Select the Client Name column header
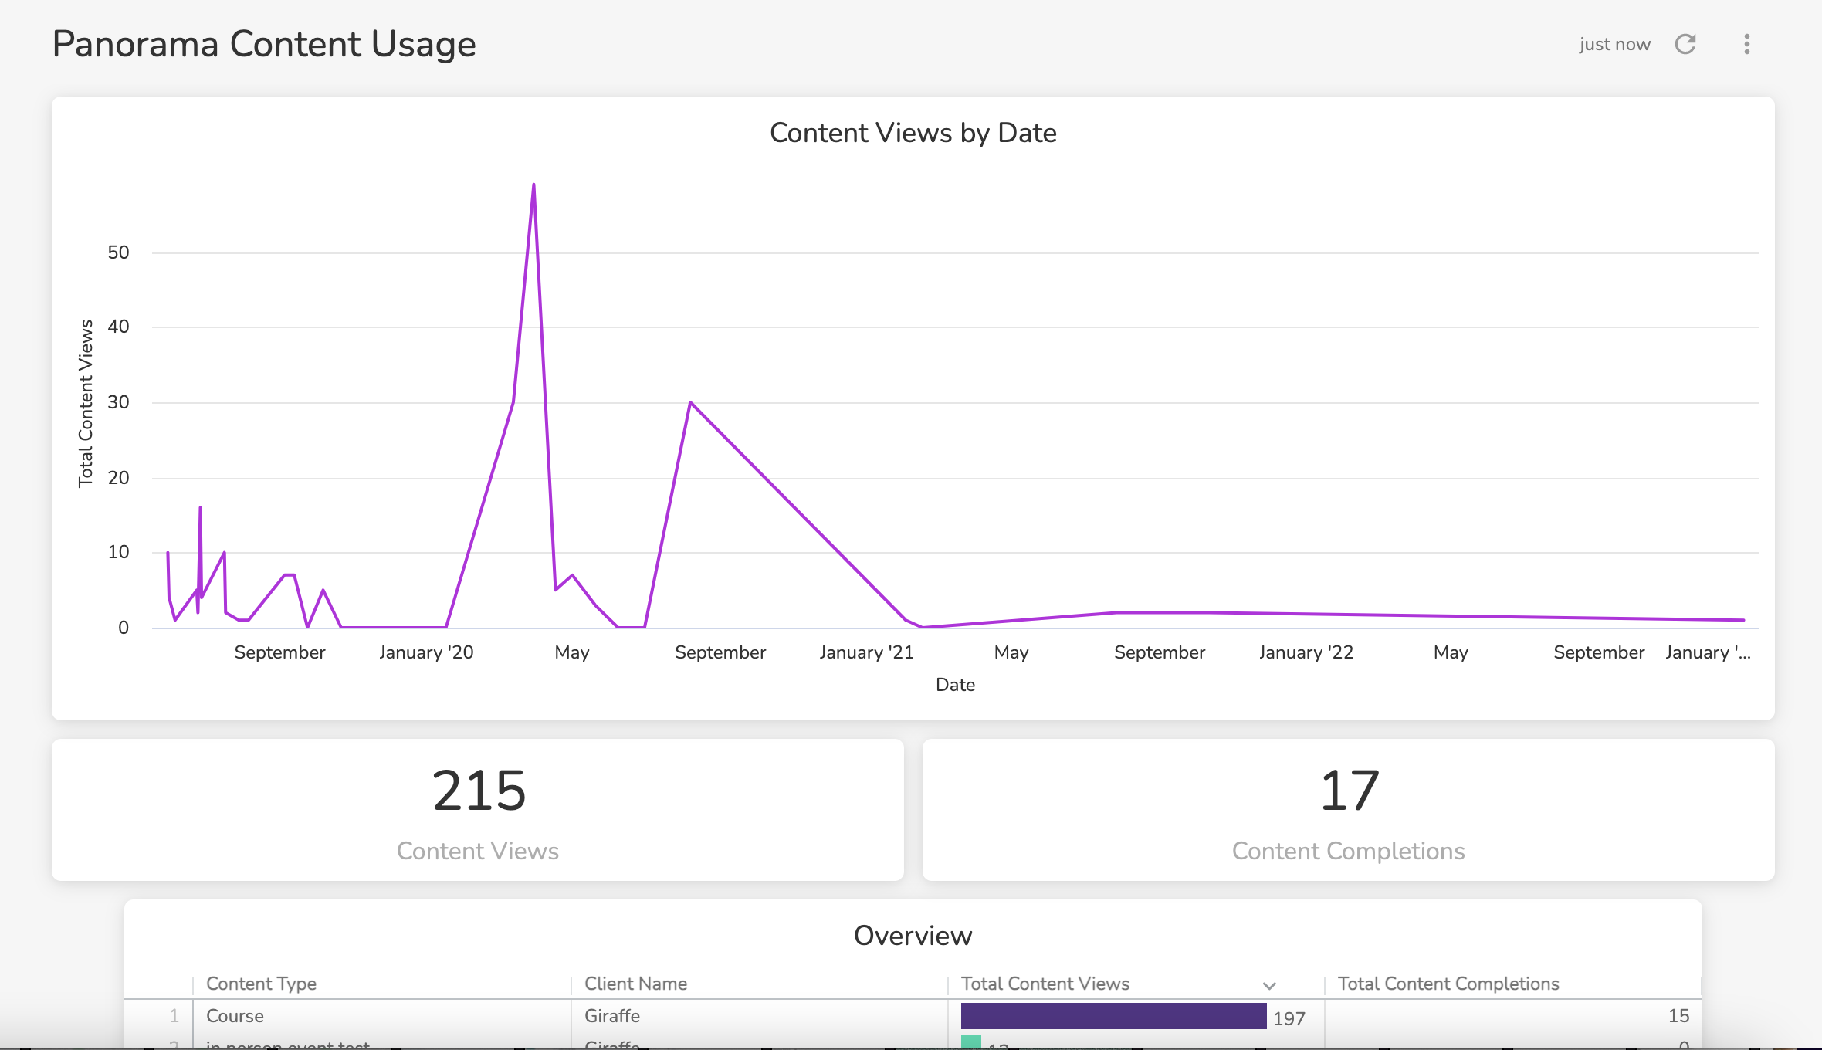The height and width of the screenshot is (1050, 1822). pyautogui.click(x=635, y=984)
